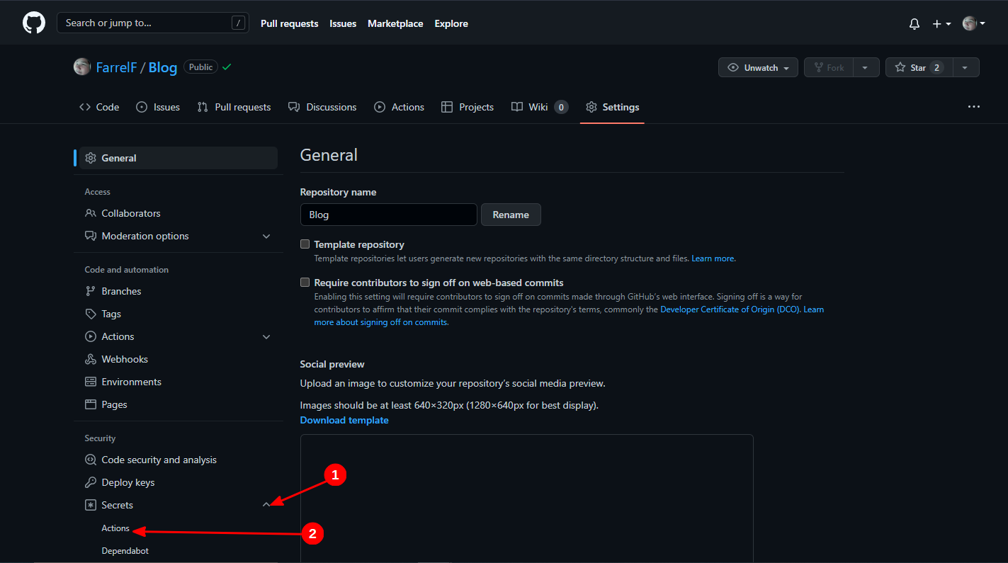The width and height of the screenshot is (1008, 563).
Task: Click the General gear icon in sidebar
Action: 91,158
